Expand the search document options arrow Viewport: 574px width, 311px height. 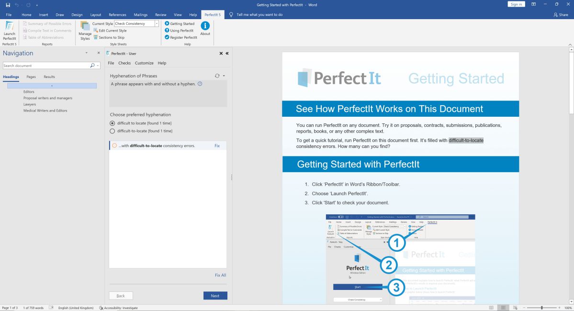coord(98,66)
